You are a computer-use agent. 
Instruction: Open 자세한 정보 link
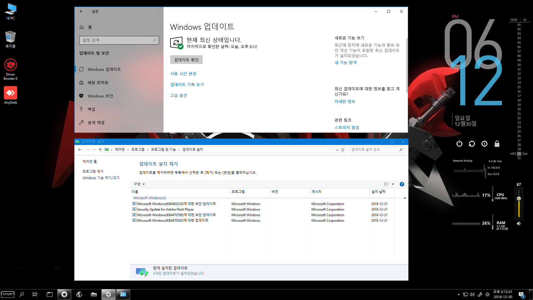345,101
